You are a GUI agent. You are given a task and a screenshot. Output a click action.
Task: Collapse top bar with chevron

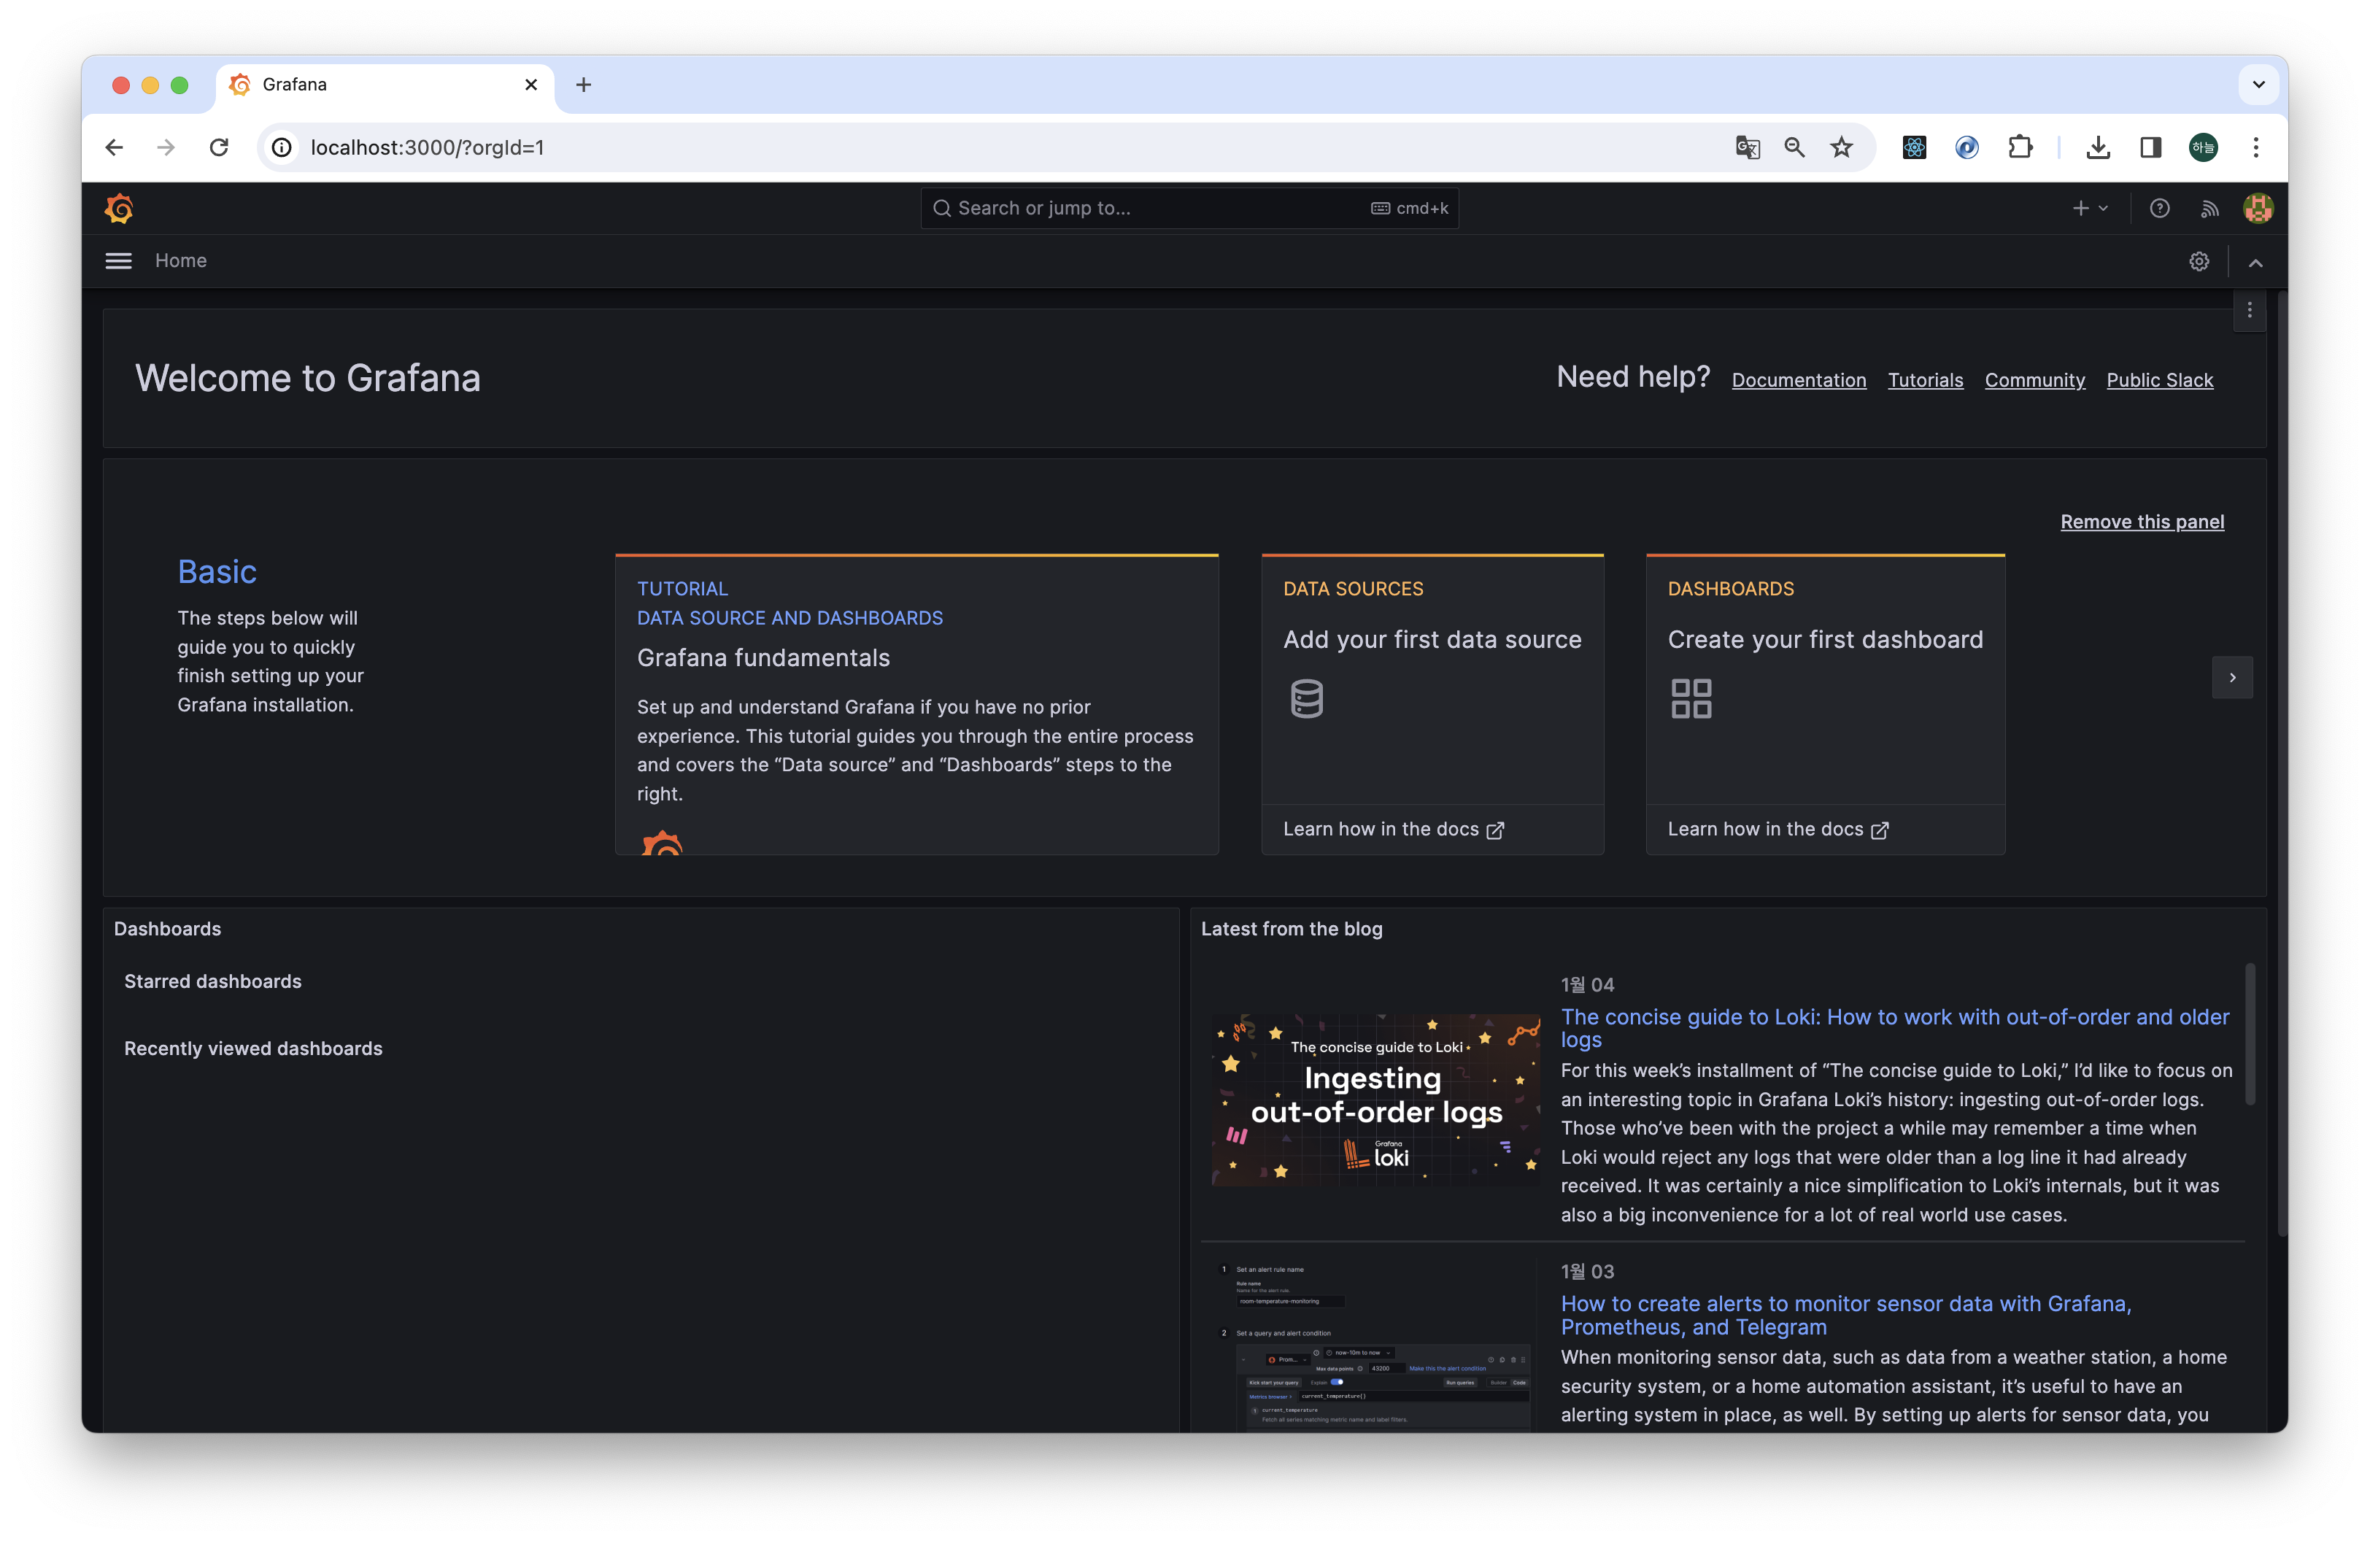pos(2255,263)
